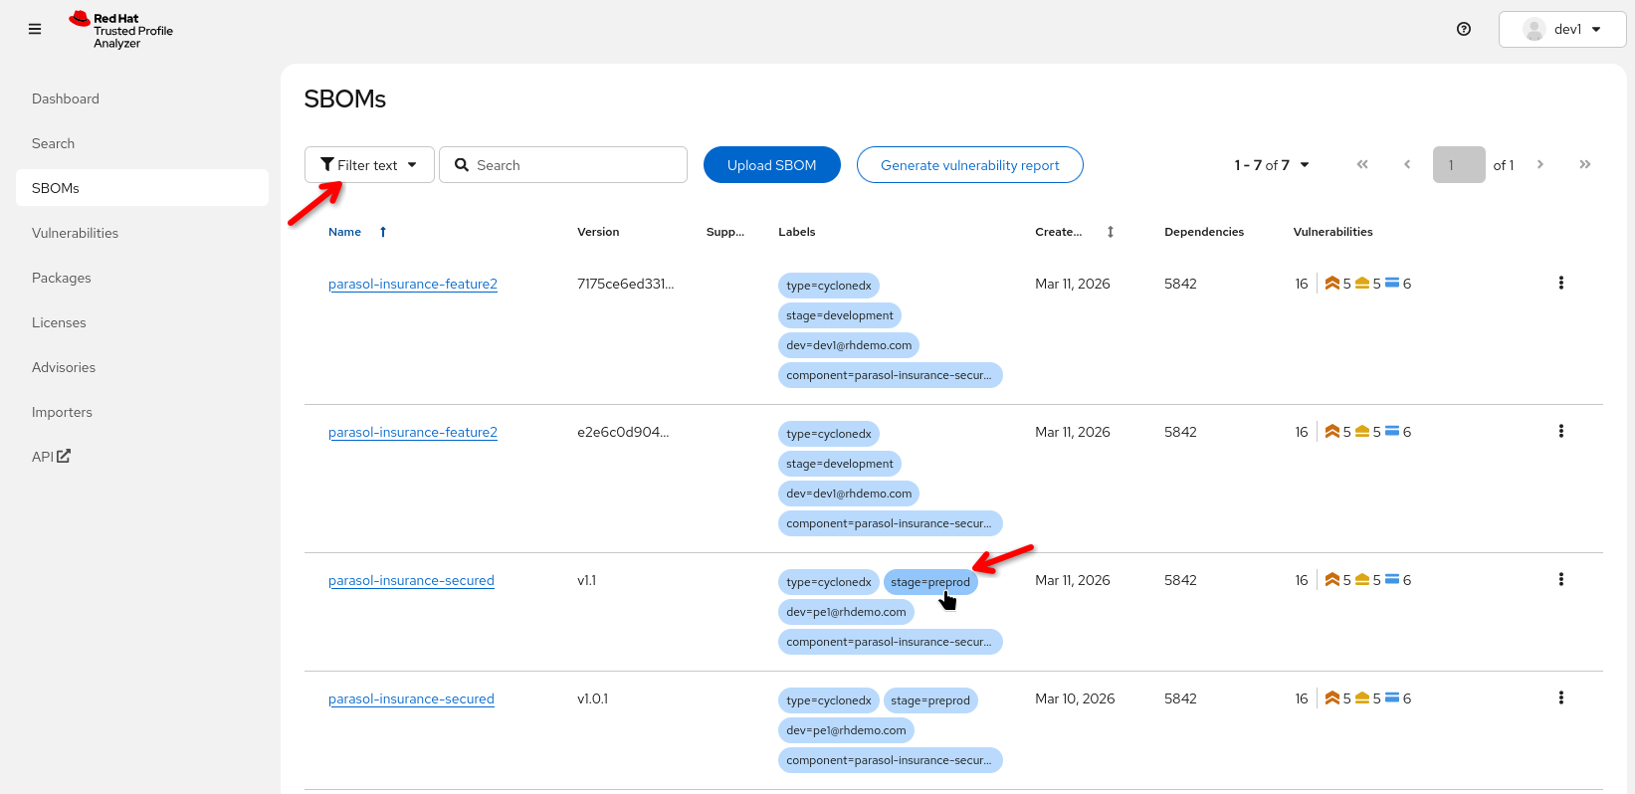
Task: Sort by Created column sort icon
Action: [1110, 232]
